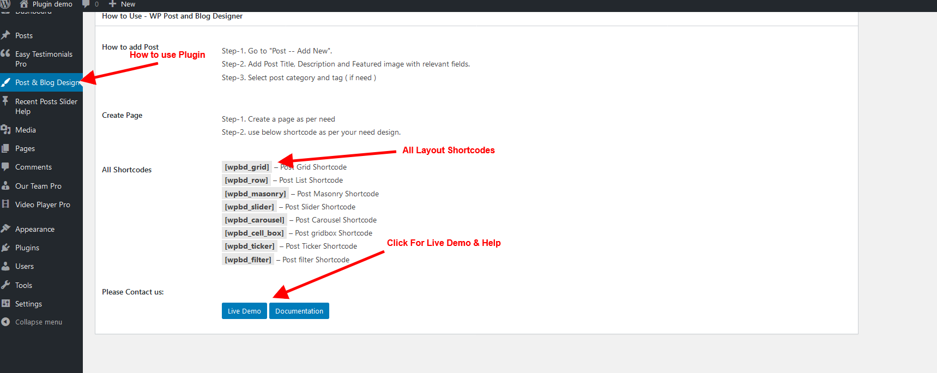
Task: Click the Please Contact us label
Action: (x=132, y=292)
